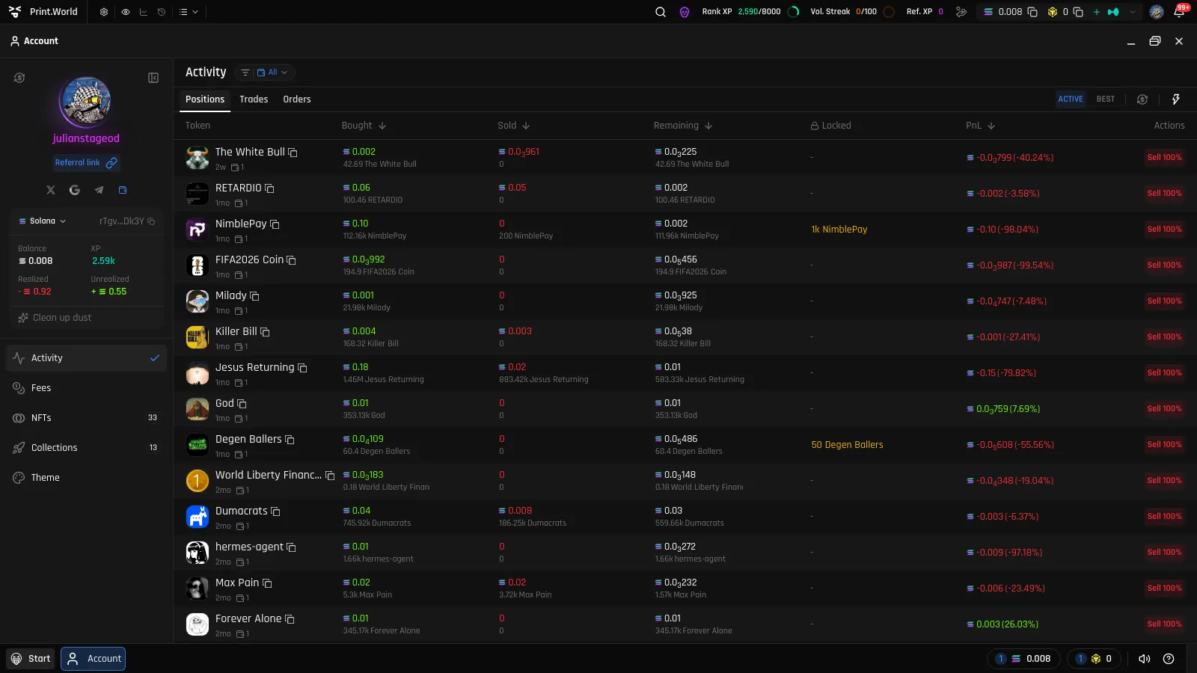Click the eye visibility icon in the top toolbar
The image size is (1197, 673).
pos(125,12)
